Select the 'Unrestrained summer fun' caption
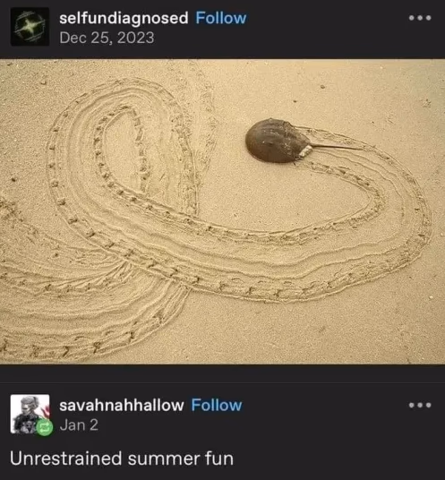The height and width of the screenshot is (480, 445). pos(122,459)
